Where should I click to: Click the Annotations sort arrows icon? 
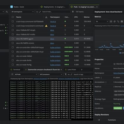pos(106,82)
